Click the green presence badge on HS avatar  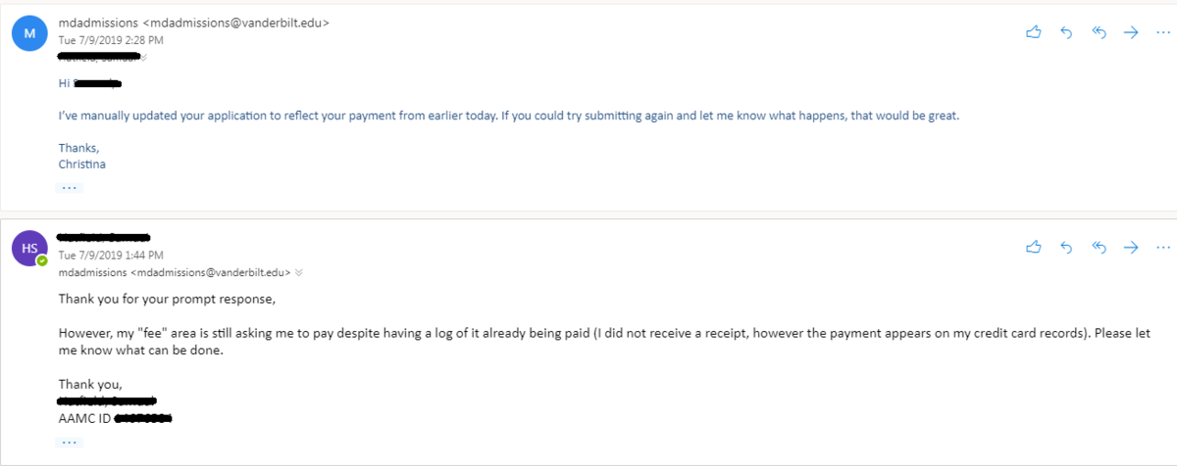pyautogui.click(x=42, y=261)
